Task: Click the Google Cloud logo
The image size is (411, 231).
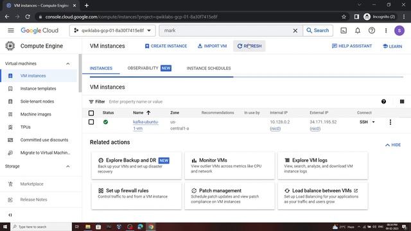Action: (40, 30)
